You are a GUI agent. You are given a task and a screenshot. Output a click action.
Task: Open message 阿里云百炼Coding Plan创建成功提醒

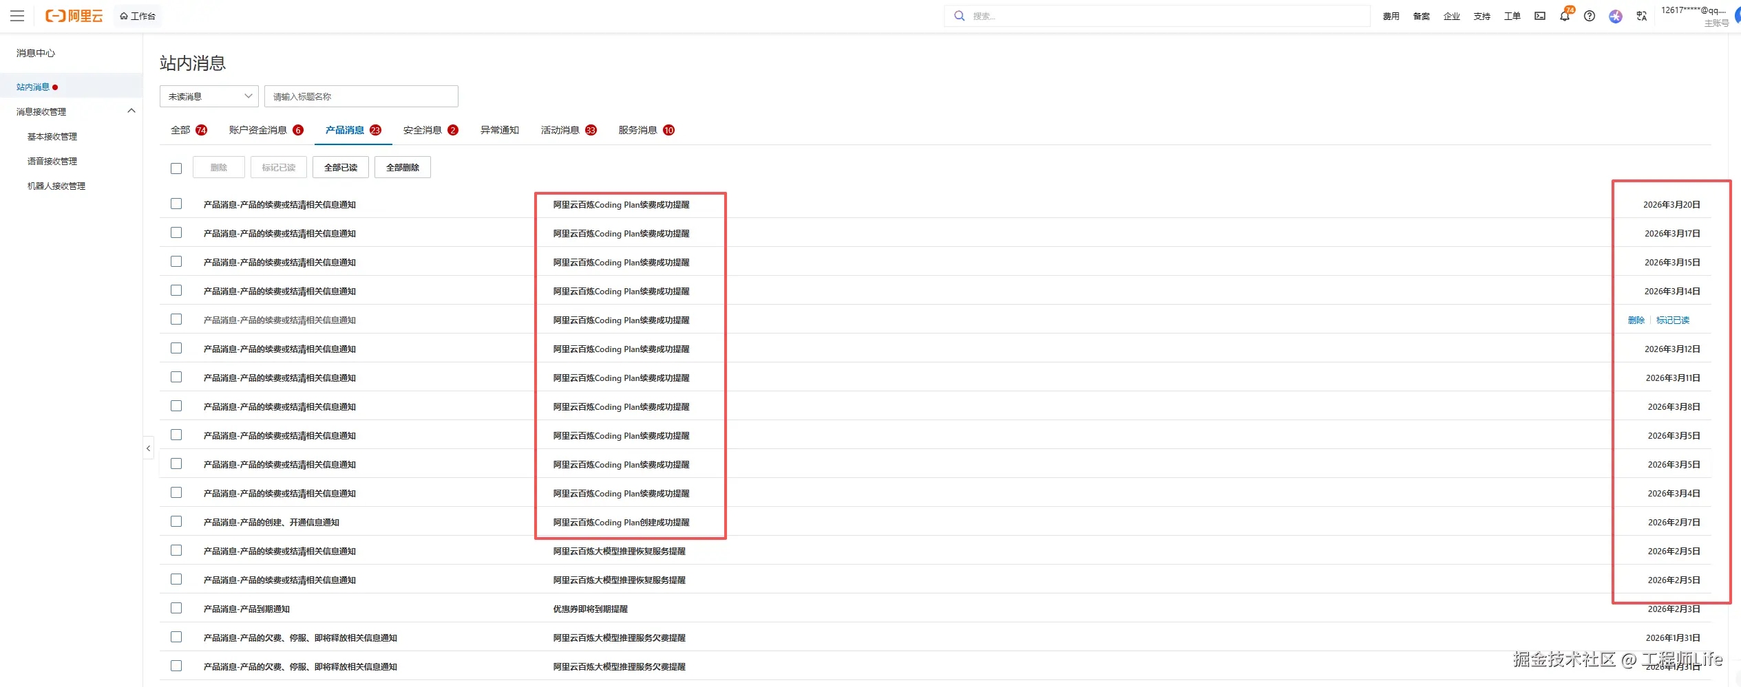[621, 522]
